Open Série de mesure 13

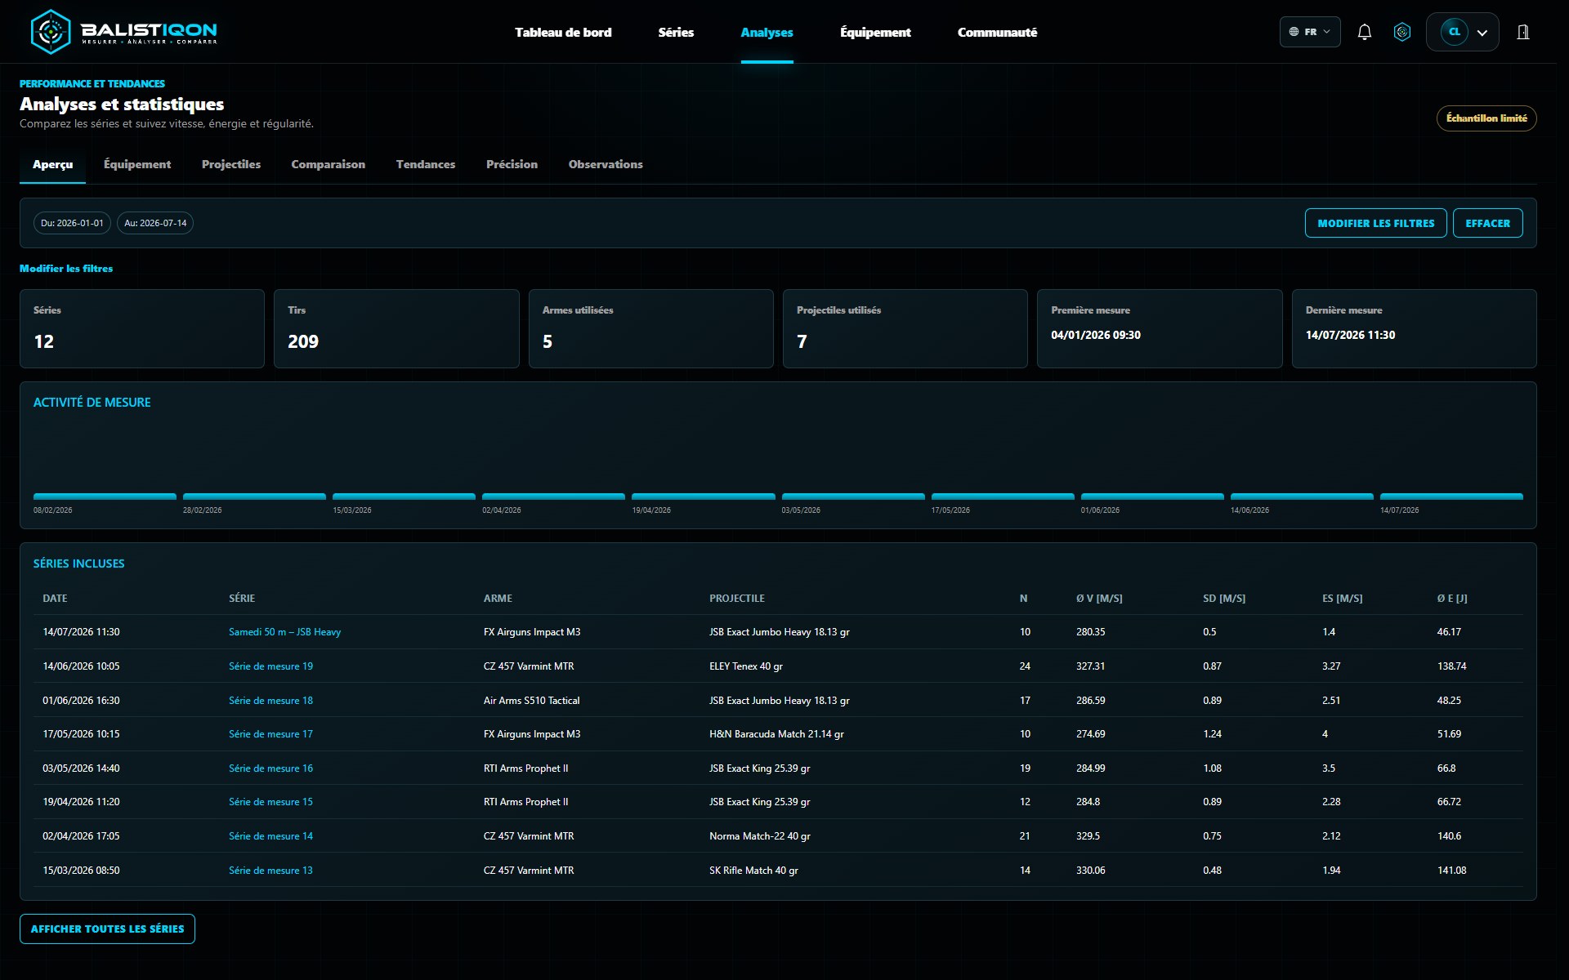[270, 871]
